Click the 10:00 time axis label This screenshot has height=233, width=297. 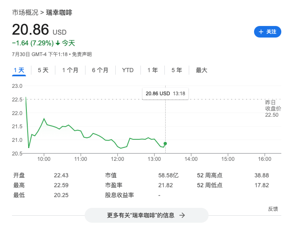click(x=44, y=159)
